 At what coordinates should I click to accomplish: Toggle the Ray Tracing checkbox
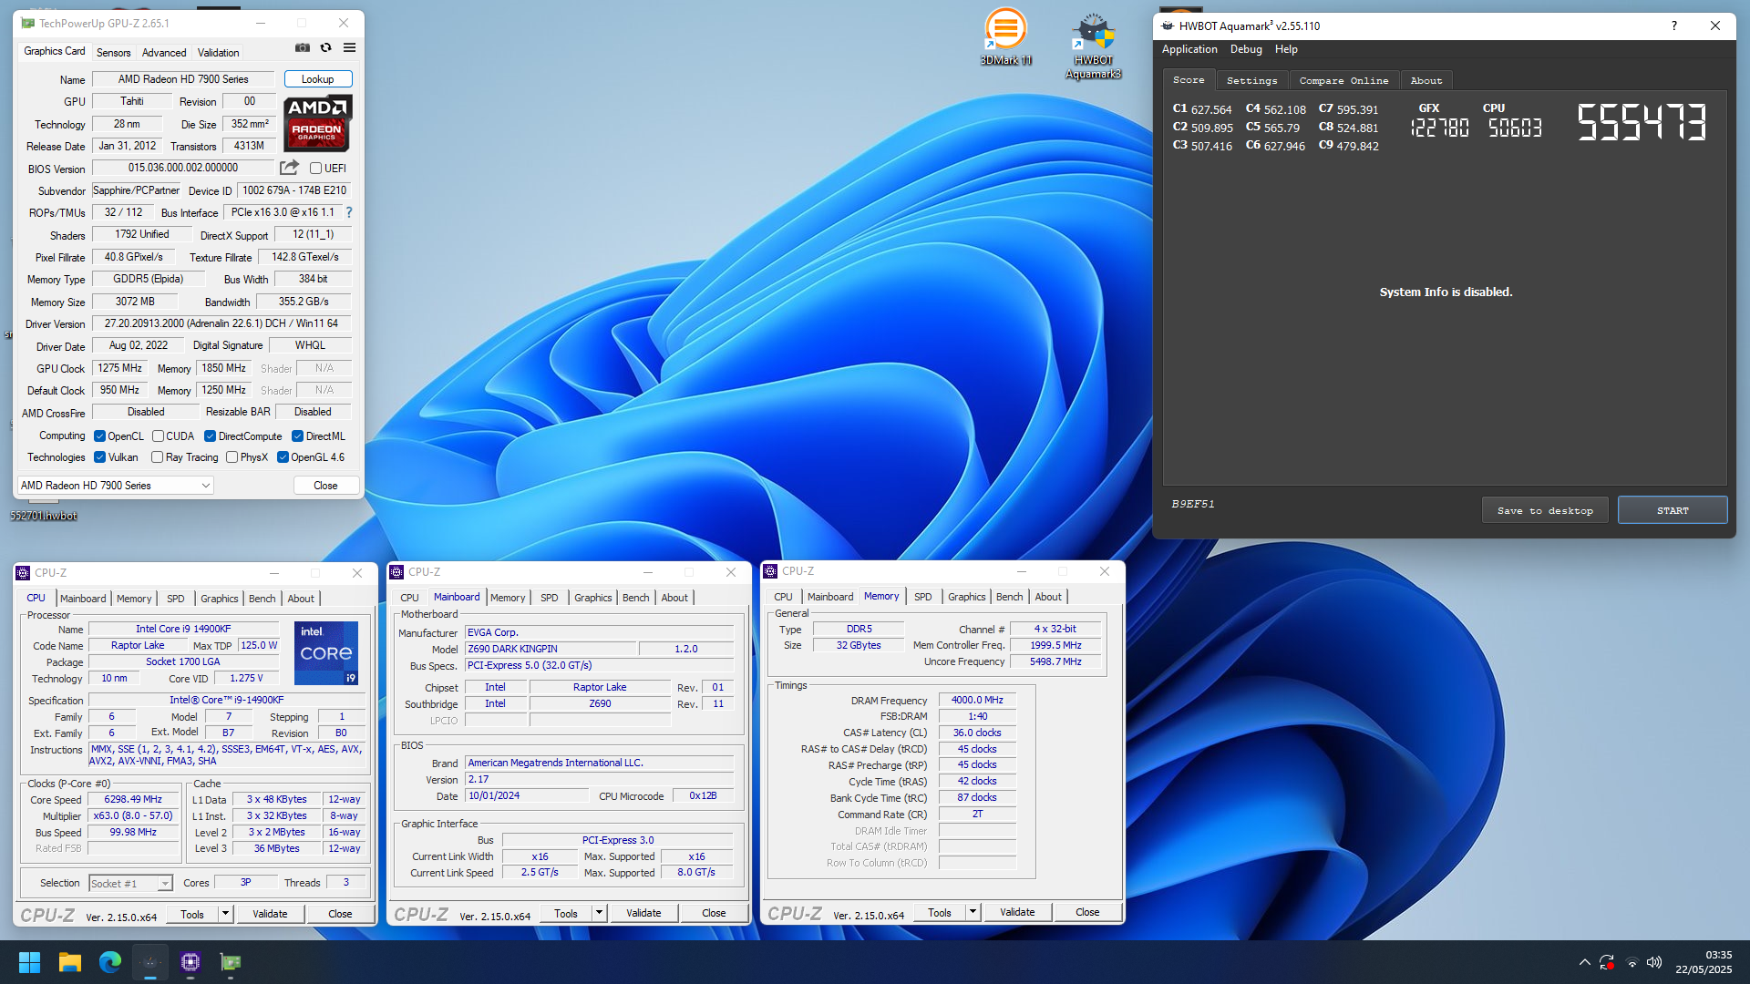click(x=157, y=457)
